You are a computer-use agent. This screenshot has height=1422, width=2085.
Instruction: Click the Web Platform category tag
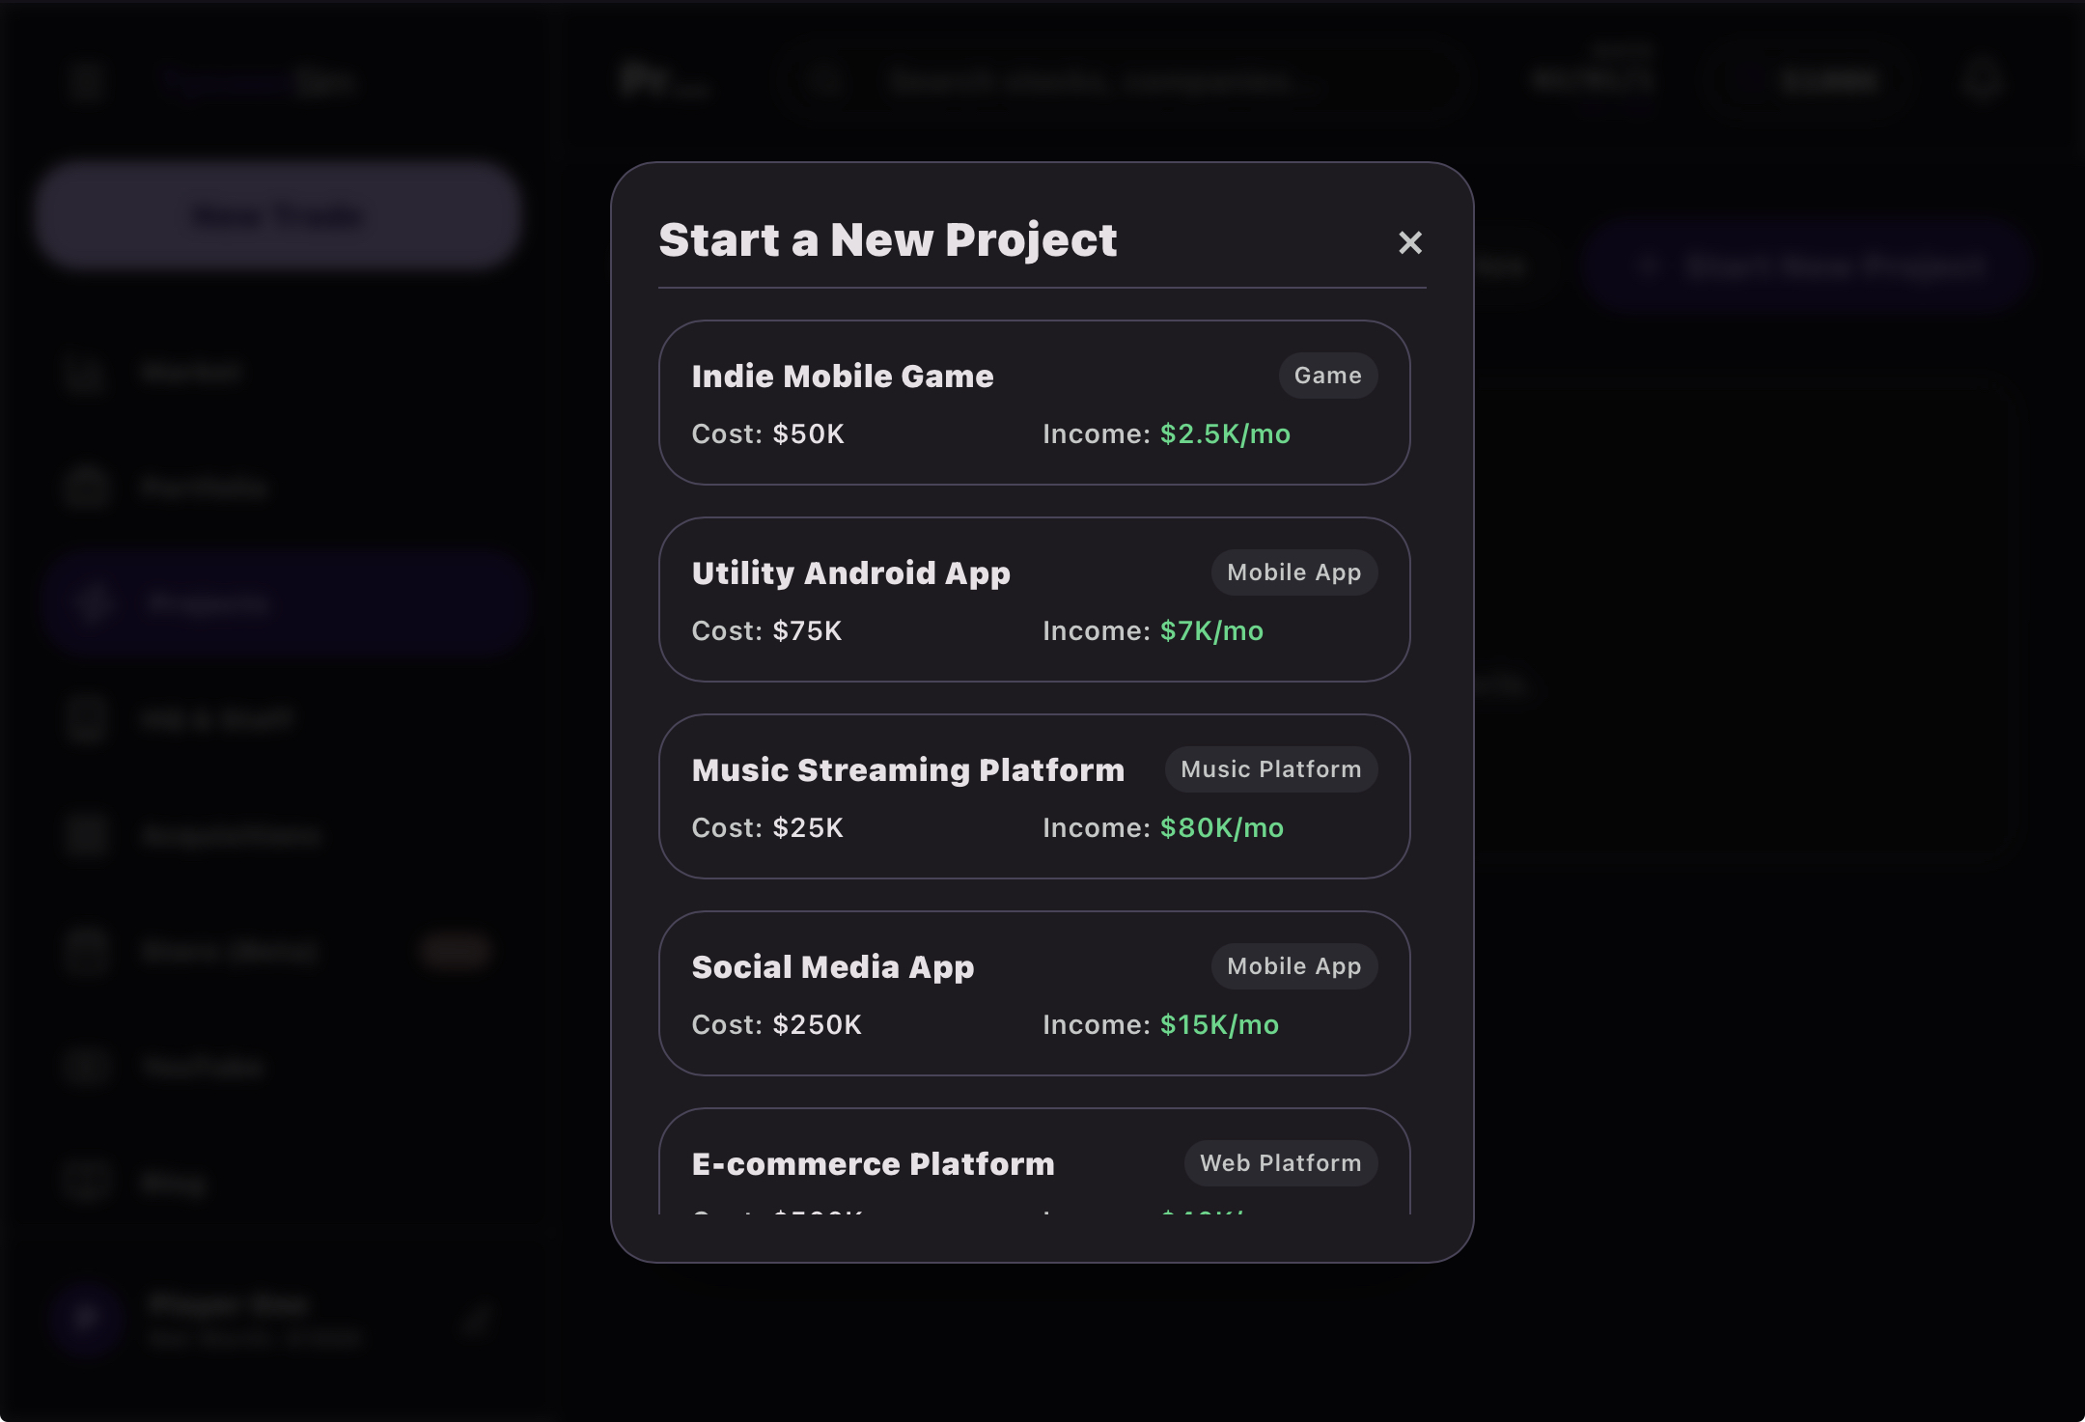click(x=1280, y=1163)
